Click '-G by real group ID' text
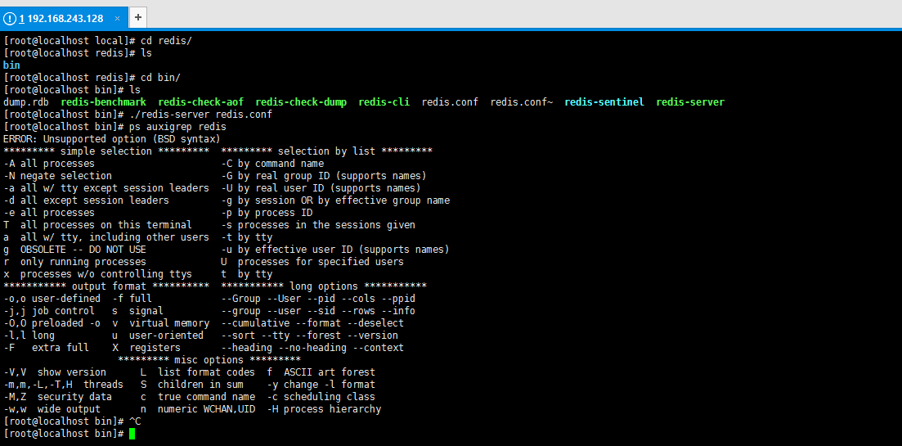The image size is (902, 446). coord(324,175)
